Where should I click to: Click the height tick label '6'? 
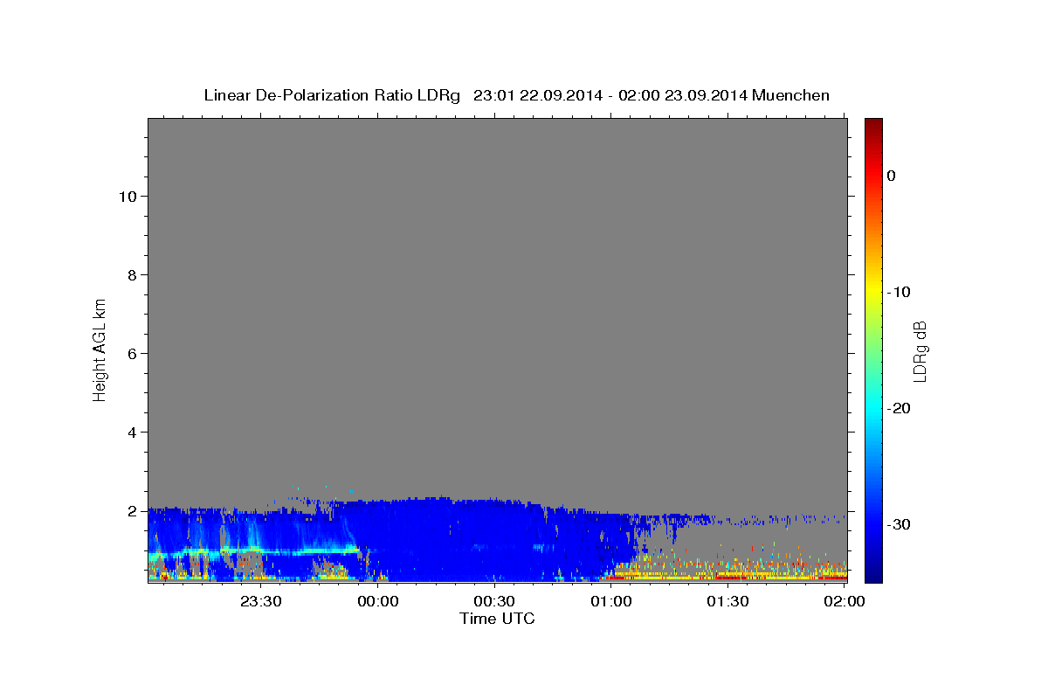tap(130, 353)
